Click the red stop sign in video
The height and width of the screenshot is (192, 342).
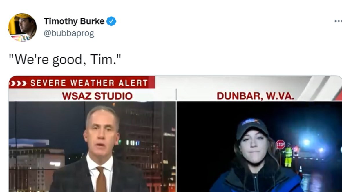(x=280, y=145)
